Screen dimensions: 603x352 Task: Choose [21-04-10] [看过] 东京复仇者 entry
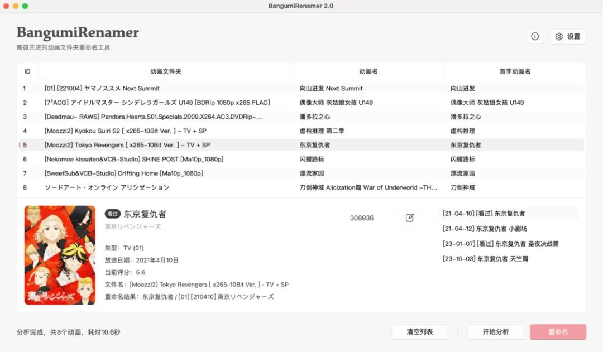508,213
